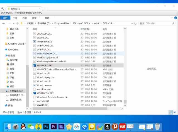Sort by 类型 column header
The image size is (178, 132).
click(105, 29)
